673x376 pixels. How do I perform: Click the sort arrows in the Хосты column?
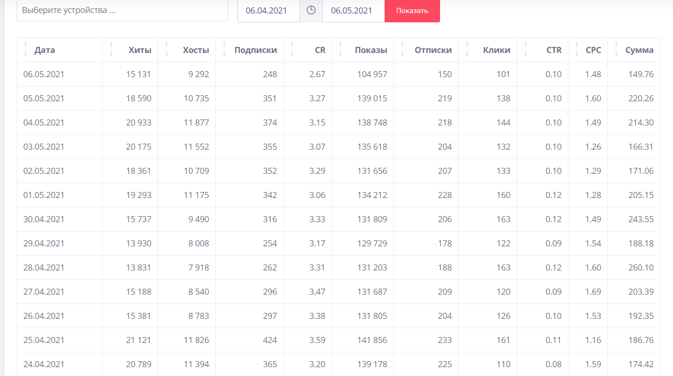[x=167, y=50]
